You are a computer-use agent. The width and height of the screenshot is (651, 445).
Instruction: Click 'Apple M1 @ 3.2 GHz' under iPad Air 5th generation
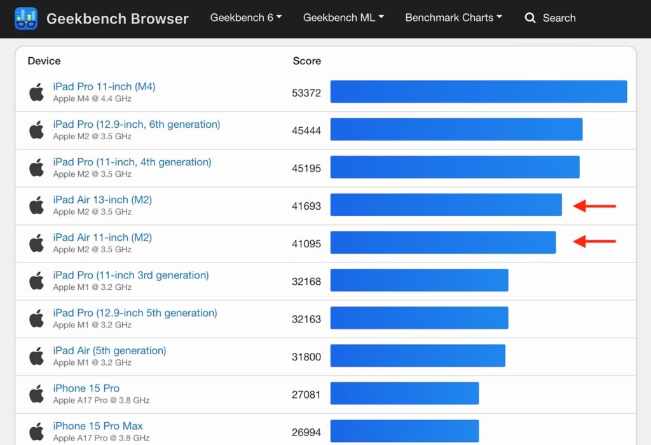click(92, 363)
